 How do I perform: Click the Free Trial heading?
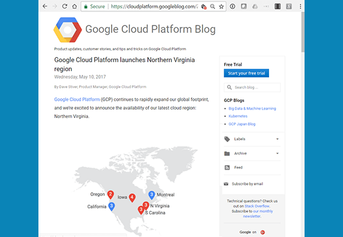[x=233, y=65]
